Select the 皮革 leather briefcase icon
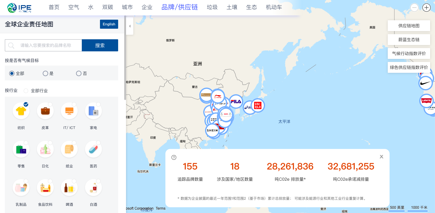 pyautogui.click(x=45, y=111)
